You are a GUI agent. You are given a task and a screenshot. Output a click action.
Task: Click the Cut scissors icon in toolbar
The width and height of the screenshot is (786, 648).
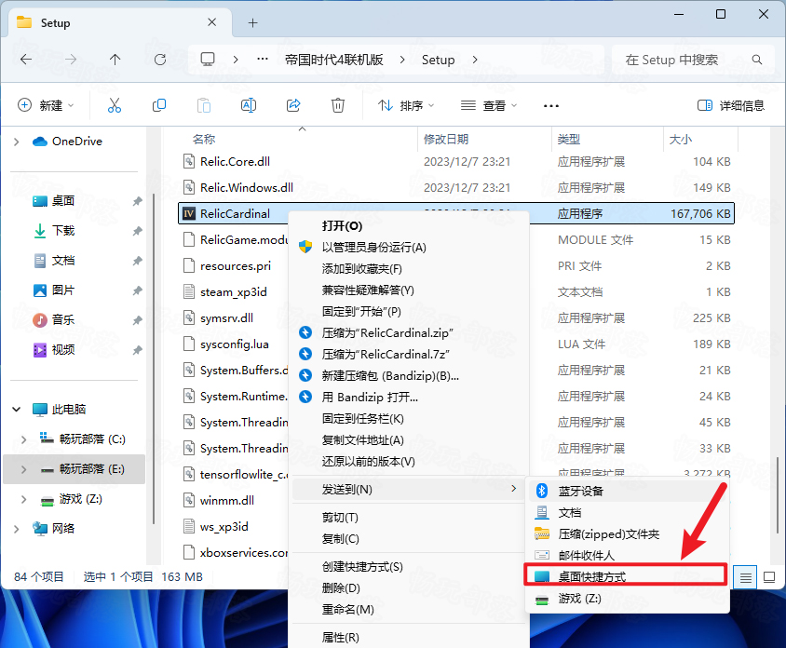pyautogui.click(x=115, y=105)
